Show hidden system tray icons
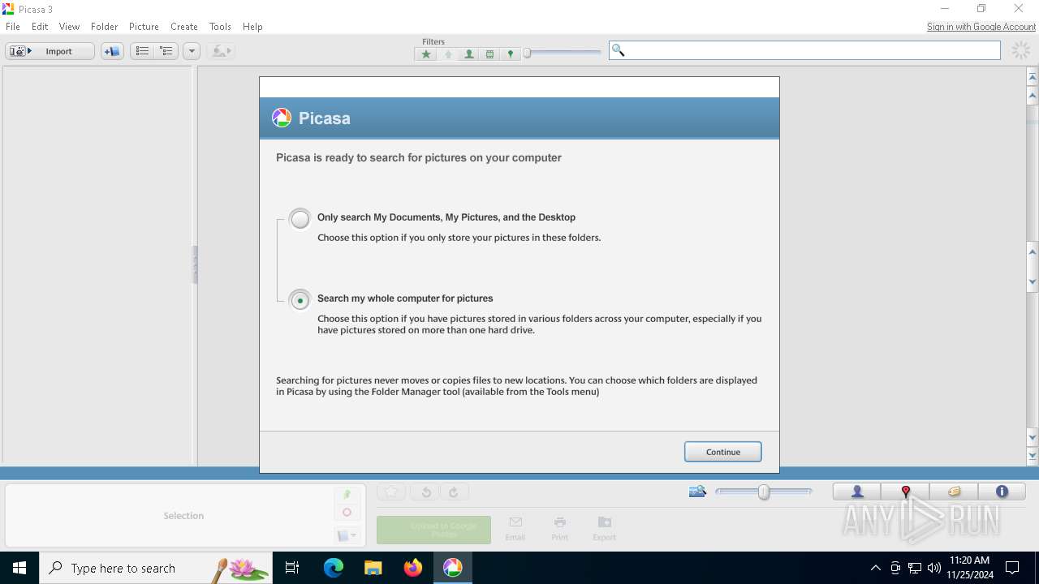The image size is (1039, 584). (x=875, y=568)
